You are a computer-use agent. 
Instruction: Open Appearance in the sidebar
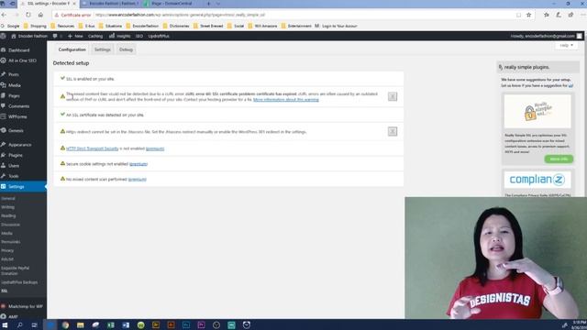[19, 145]
